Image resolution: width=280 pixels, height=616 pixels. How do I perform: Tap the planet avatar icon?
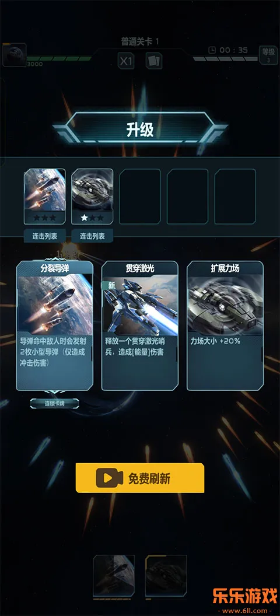click(15, 55)
